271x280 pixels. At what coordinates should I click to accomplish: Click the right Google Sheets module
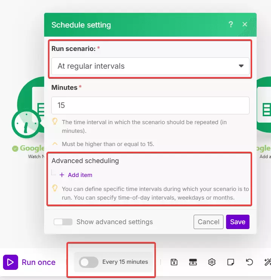tap(264, 105)
